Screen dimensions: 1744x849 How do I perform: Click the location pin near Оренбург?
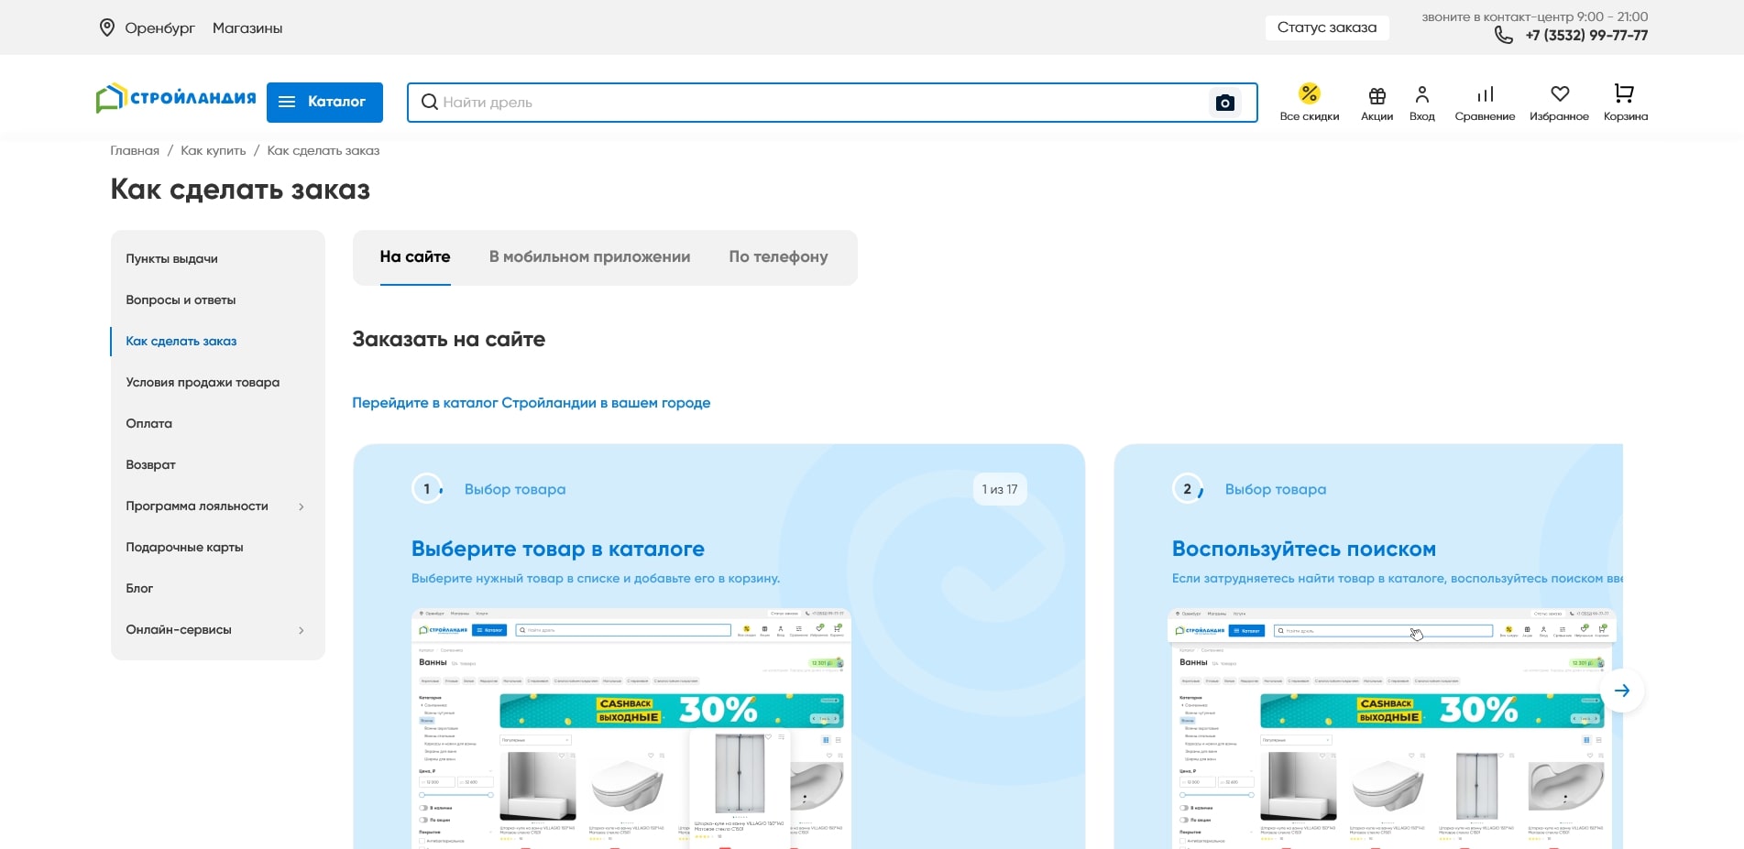[x=107, y=27]
